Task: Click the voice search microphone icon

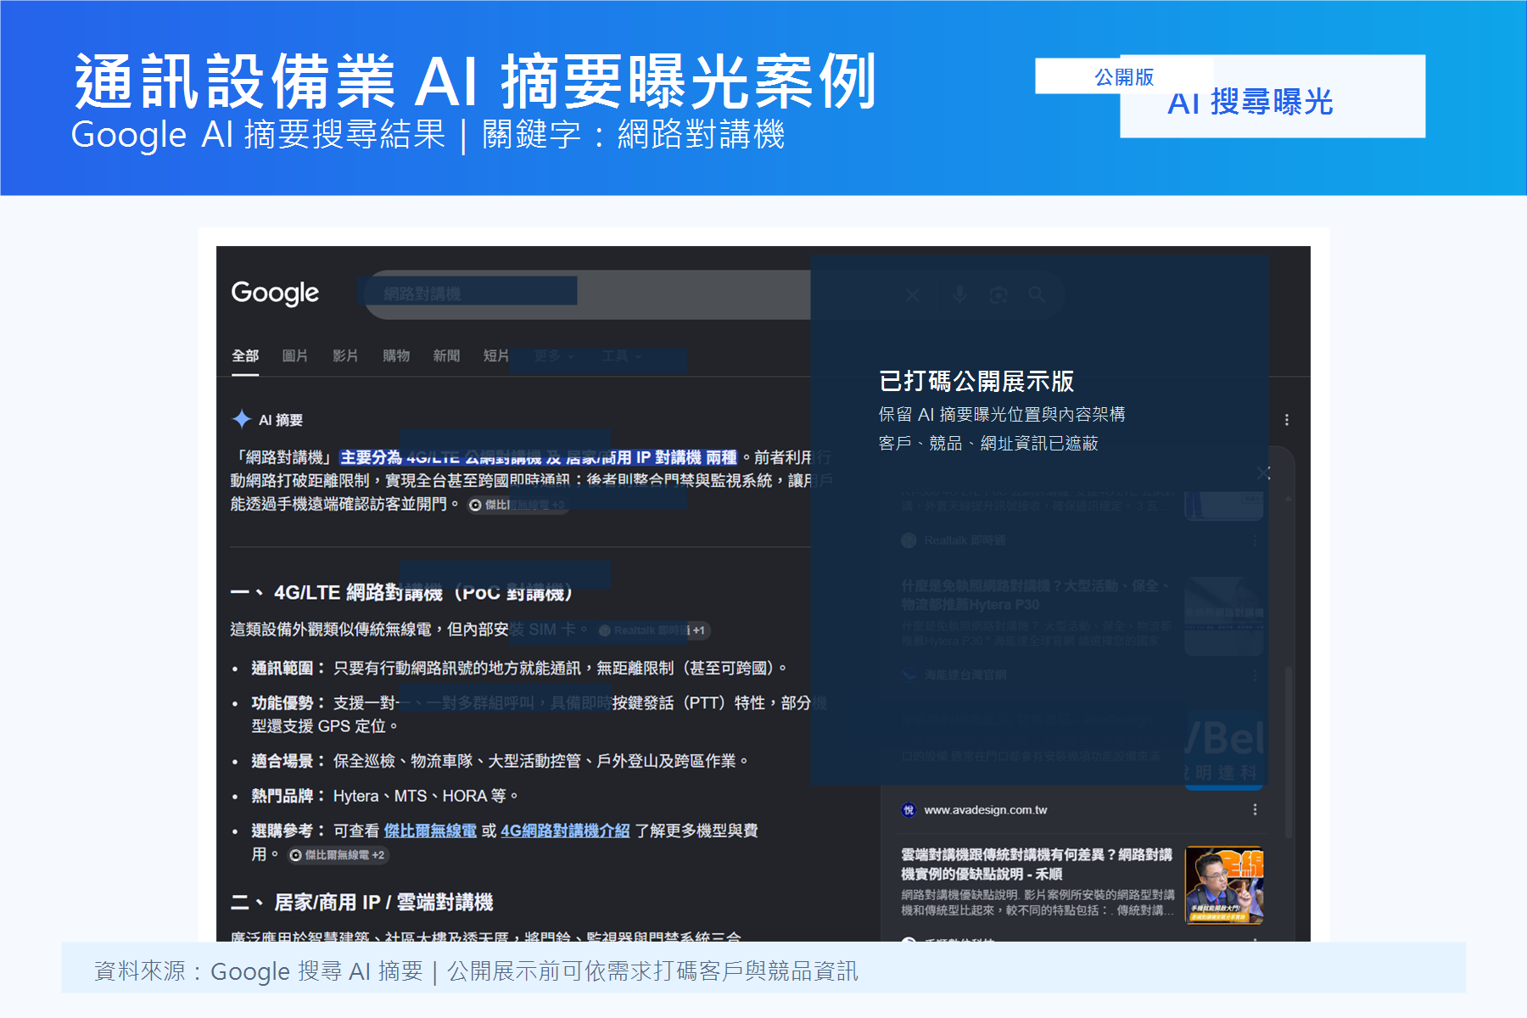Action: pos(959,294)
